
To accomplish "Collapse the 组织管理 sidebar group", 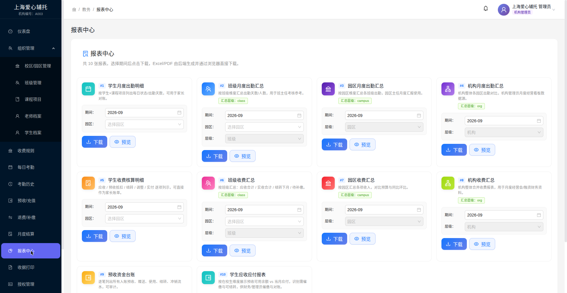I will point(53,48).
